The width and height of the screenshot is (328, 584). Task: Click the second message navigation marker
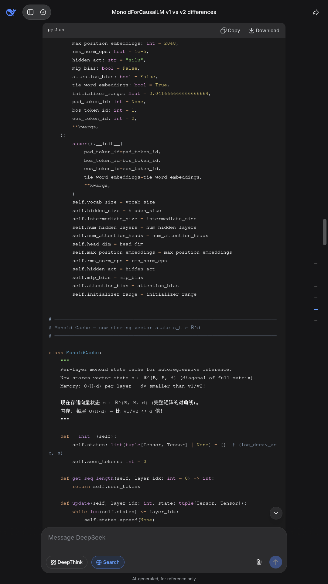point(316,275)
